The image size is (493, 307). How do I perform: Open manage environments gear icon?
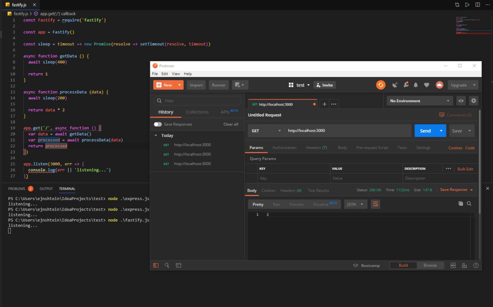click(x=473, y=101)
